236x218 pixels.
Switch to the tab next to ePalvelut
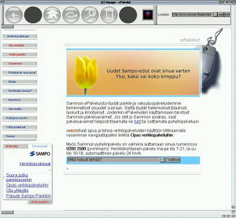point(40,147)
